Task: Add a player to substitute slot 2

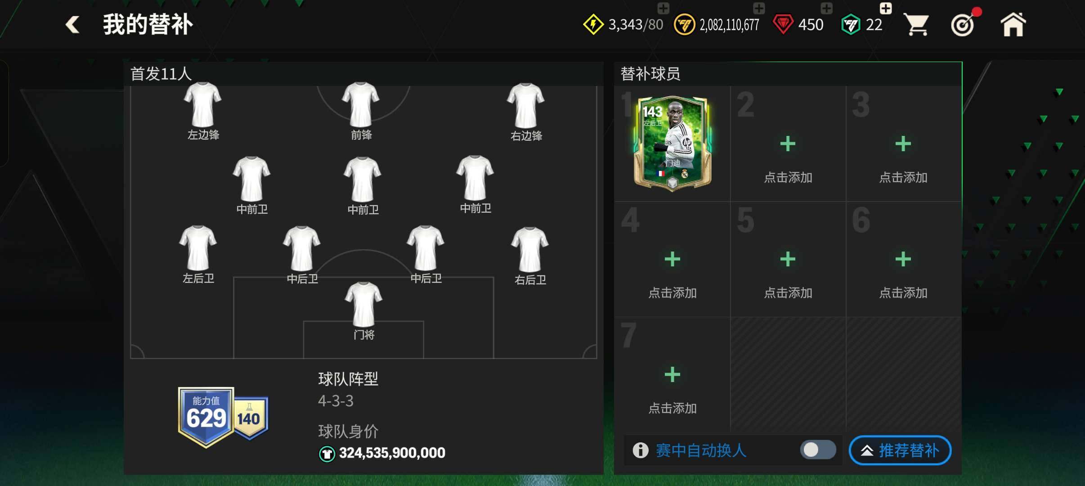Action: coord(788,144)
